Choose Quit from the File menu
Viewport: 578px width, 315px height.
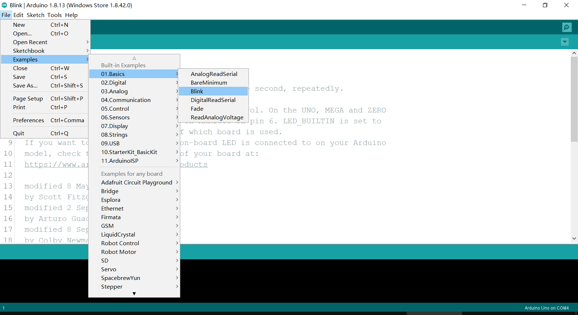point(45,133)
